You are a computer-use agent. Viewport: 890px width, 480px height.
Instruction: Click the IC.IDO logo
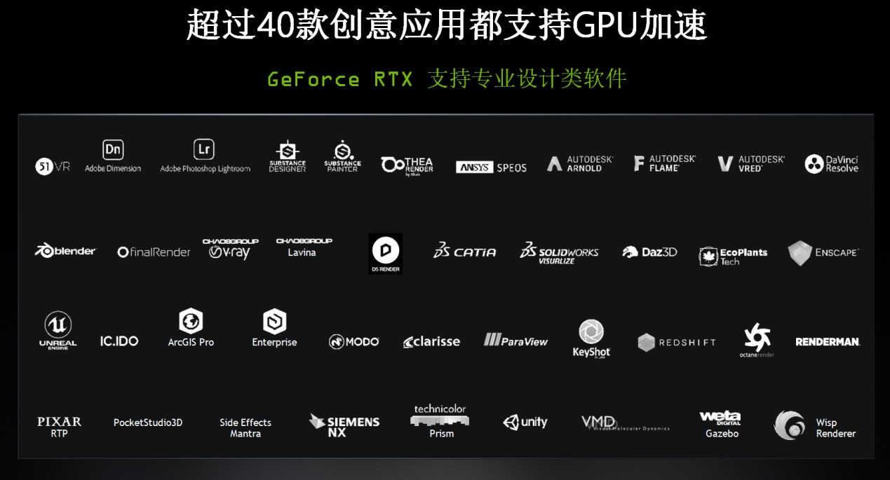119,341
